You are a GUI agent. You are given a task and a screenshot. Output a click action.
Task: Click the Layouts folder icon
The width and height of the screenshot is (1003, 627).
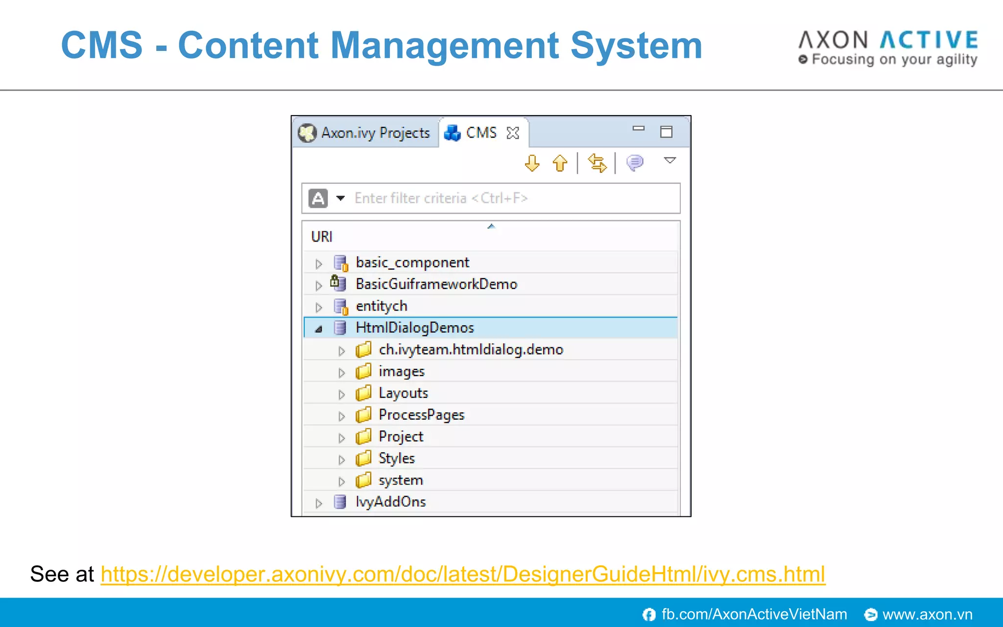[363, 393]
